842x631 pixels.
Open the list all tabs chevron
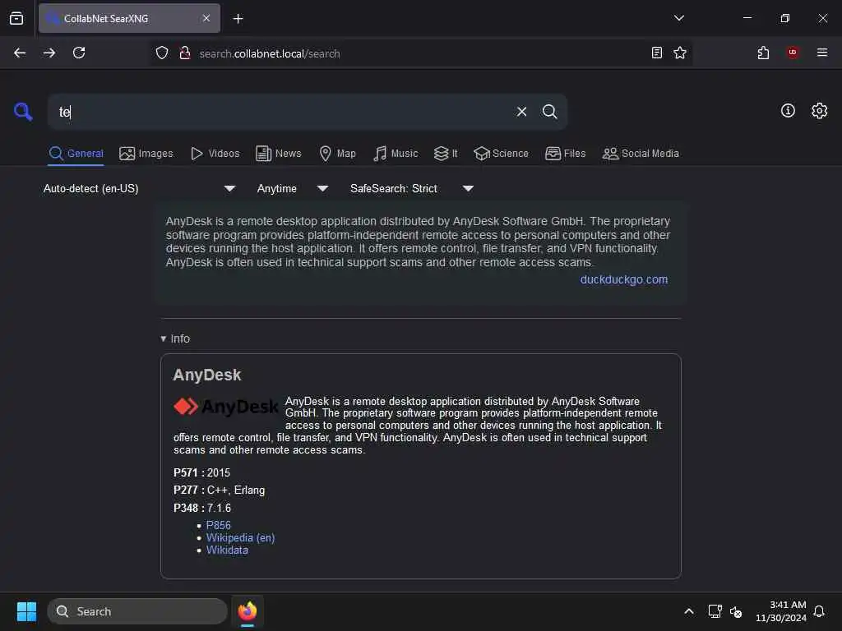click(678, 18)
